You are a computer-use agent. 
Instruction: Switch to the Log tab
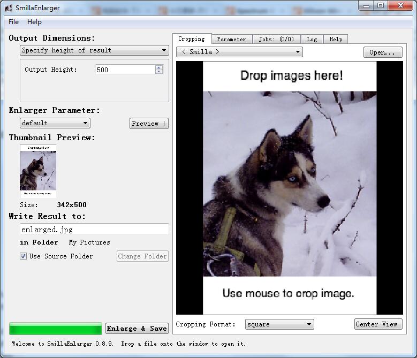[x=312, y=40]
